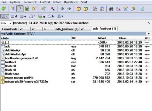
Task: Switch to thumbnail view toolbar icon
Action: 27,8
